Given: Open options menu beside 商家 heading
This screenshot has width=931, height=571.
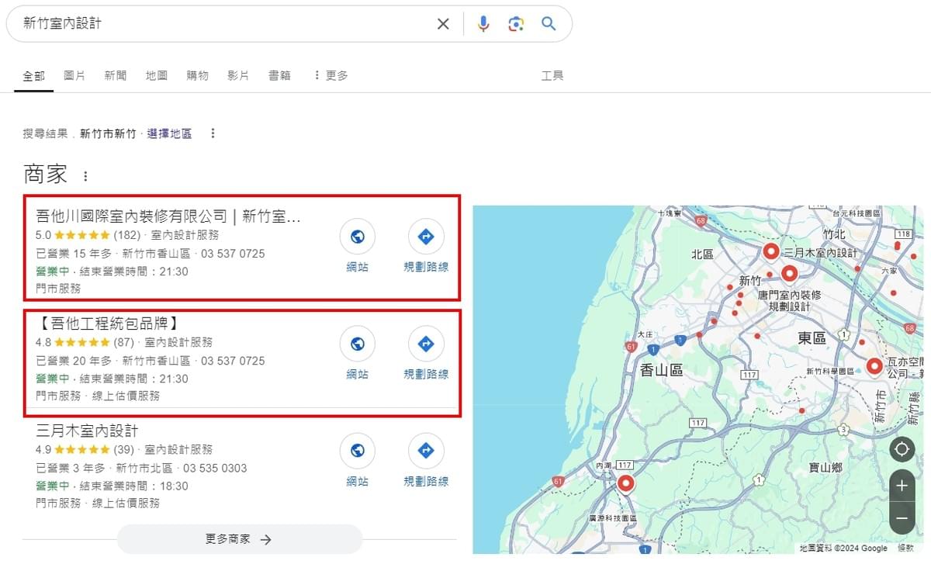Looking at the screenshot, I should point(85,176).
